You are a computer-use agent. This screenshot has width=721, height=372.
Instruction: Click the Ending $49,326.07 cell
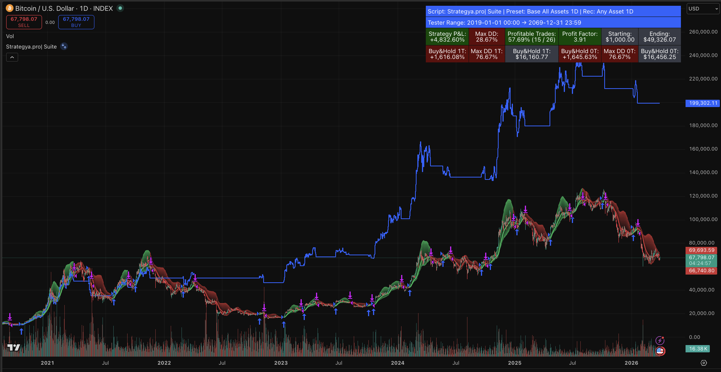[659, 37]
